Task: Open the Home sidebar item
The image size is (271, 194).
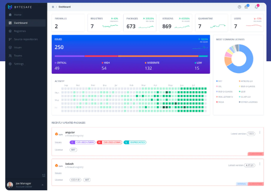Action: pyautogui.click(x=25, y=15)
